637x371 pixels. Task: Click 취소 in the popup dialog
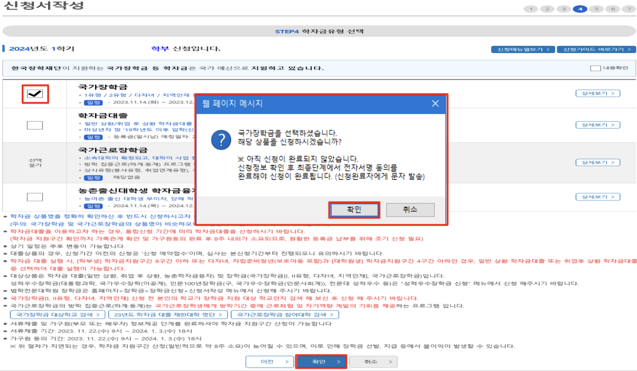tap(410, 209)
